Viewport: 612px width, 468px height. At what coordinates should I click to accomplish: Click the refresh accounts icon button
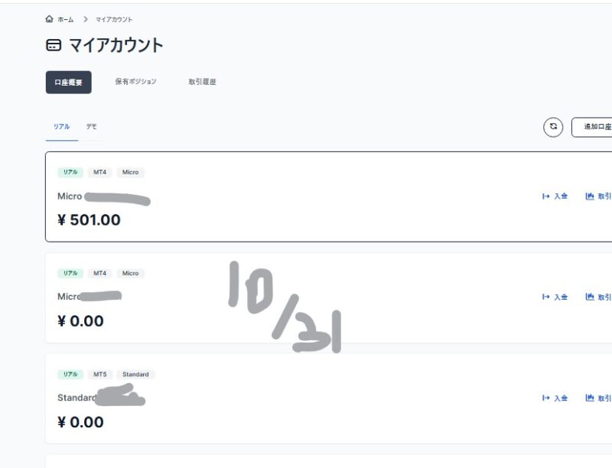(x=553, y=127)
